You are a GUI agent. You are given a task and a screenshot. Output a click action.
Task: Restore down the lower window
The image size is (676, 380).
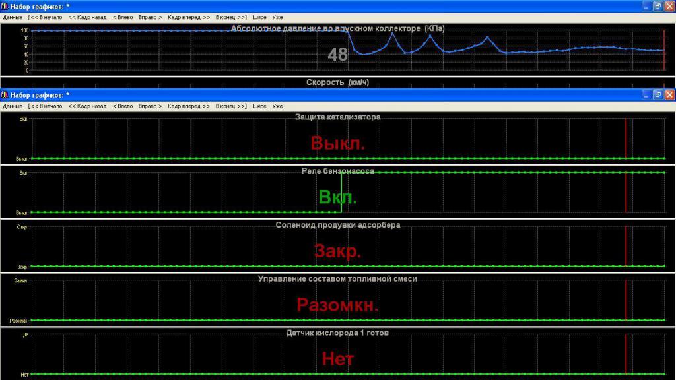pos(658,95)
